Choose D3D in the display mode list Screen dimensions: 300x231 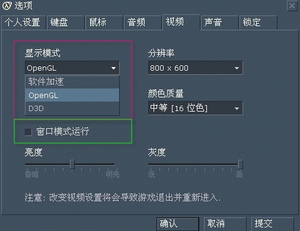pos(72,109)
